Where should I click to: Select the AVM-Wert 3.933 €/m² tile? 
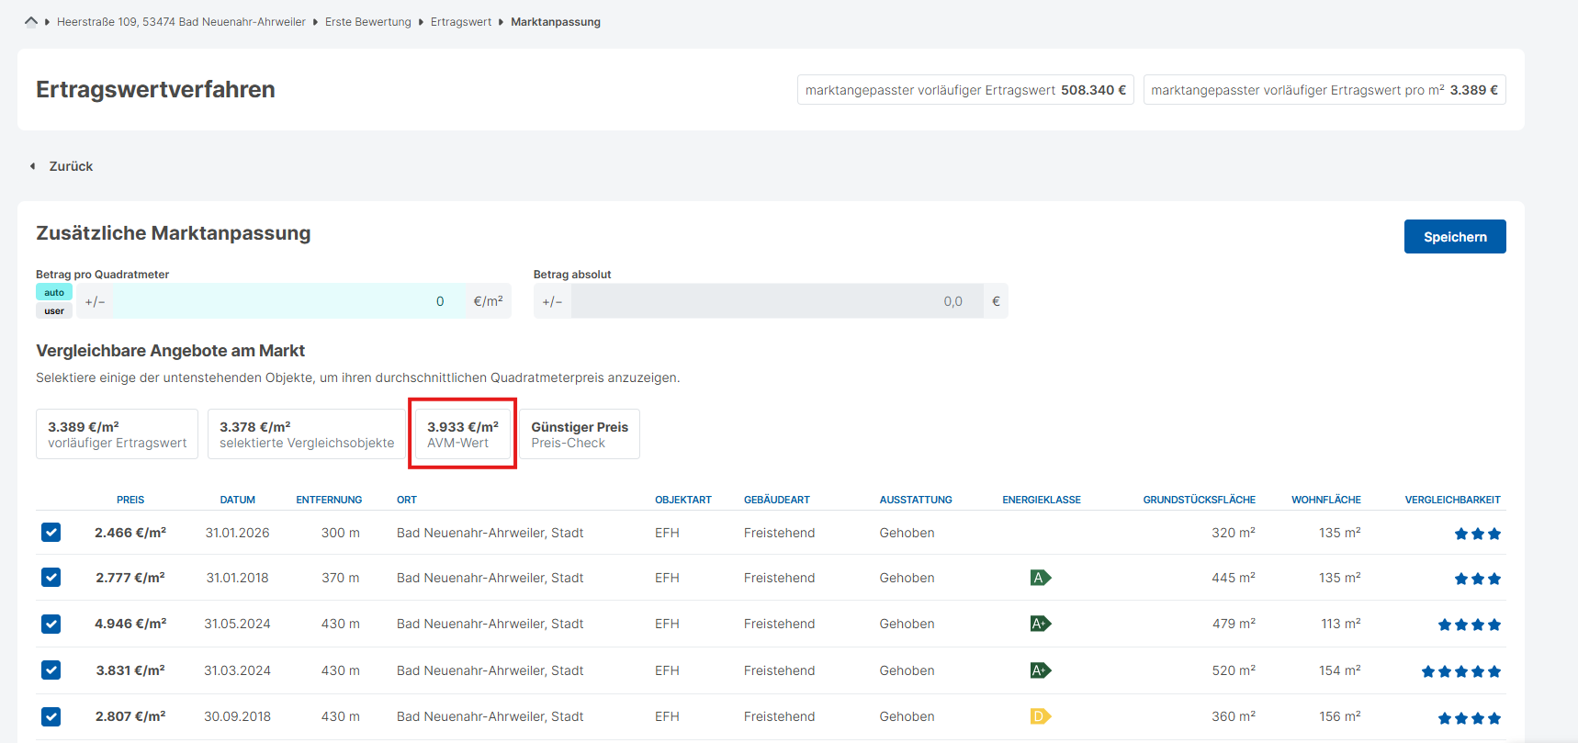pos(462,433)
